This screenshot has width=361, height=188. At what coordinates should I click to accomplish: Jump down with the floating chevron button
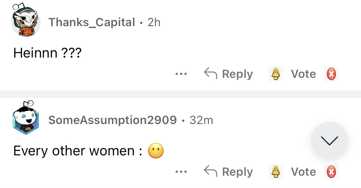tap(329, 140)
